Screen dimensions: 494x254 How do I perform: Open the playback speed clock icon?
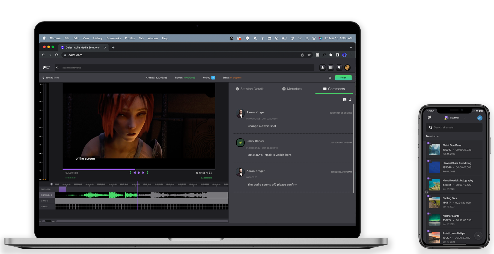point(197,173)
